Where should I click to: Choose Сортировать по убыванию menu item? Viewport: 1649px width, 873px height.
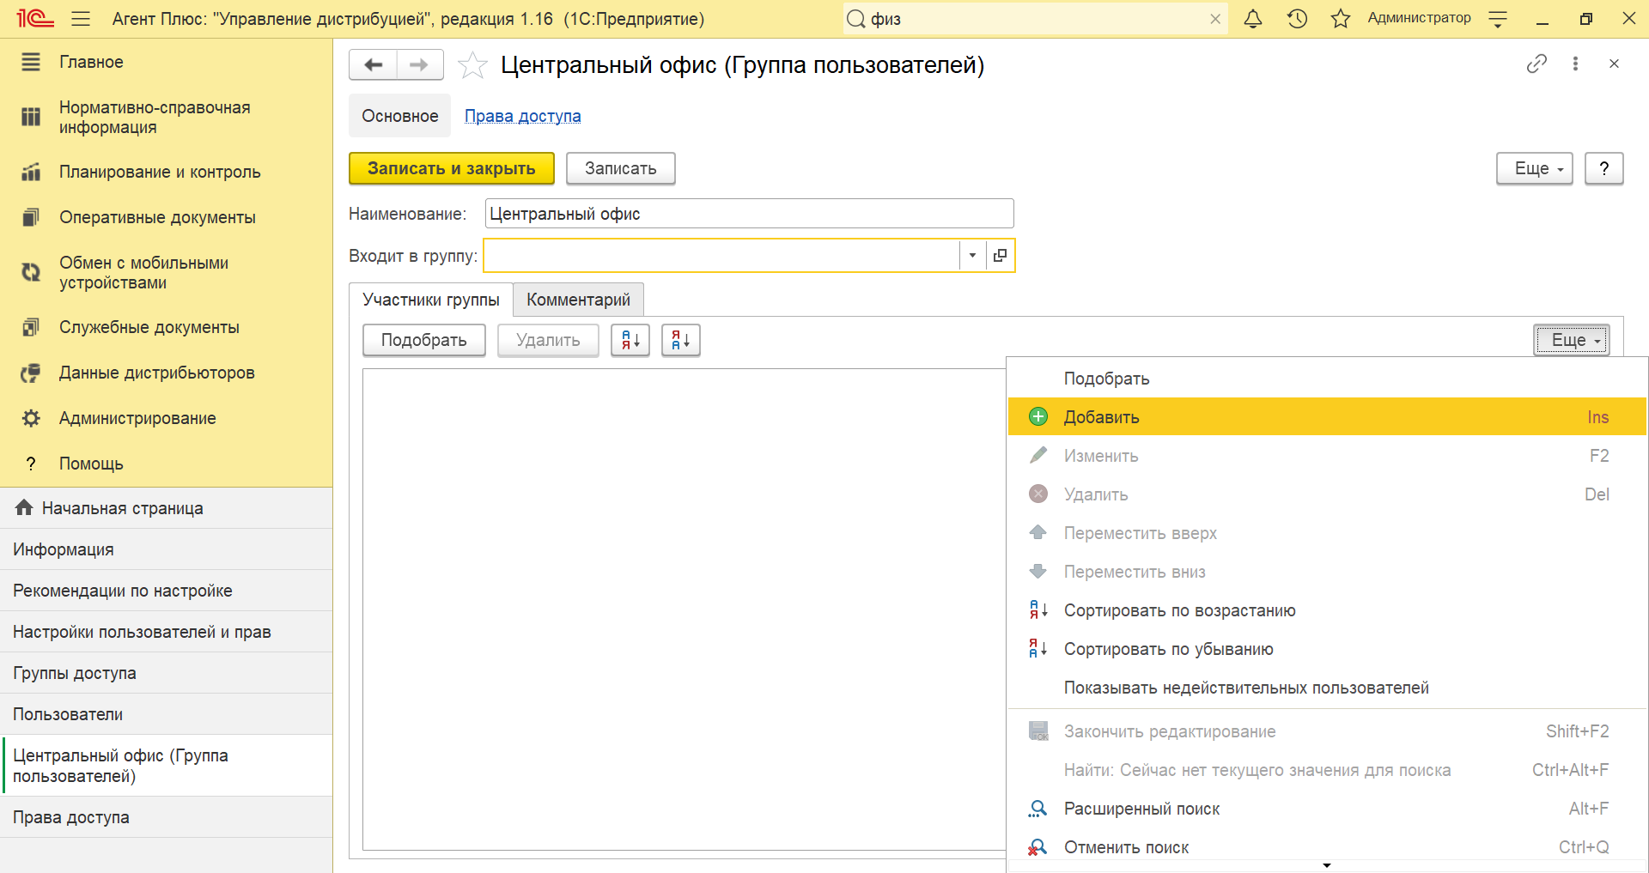click(x=1327, y=649)
